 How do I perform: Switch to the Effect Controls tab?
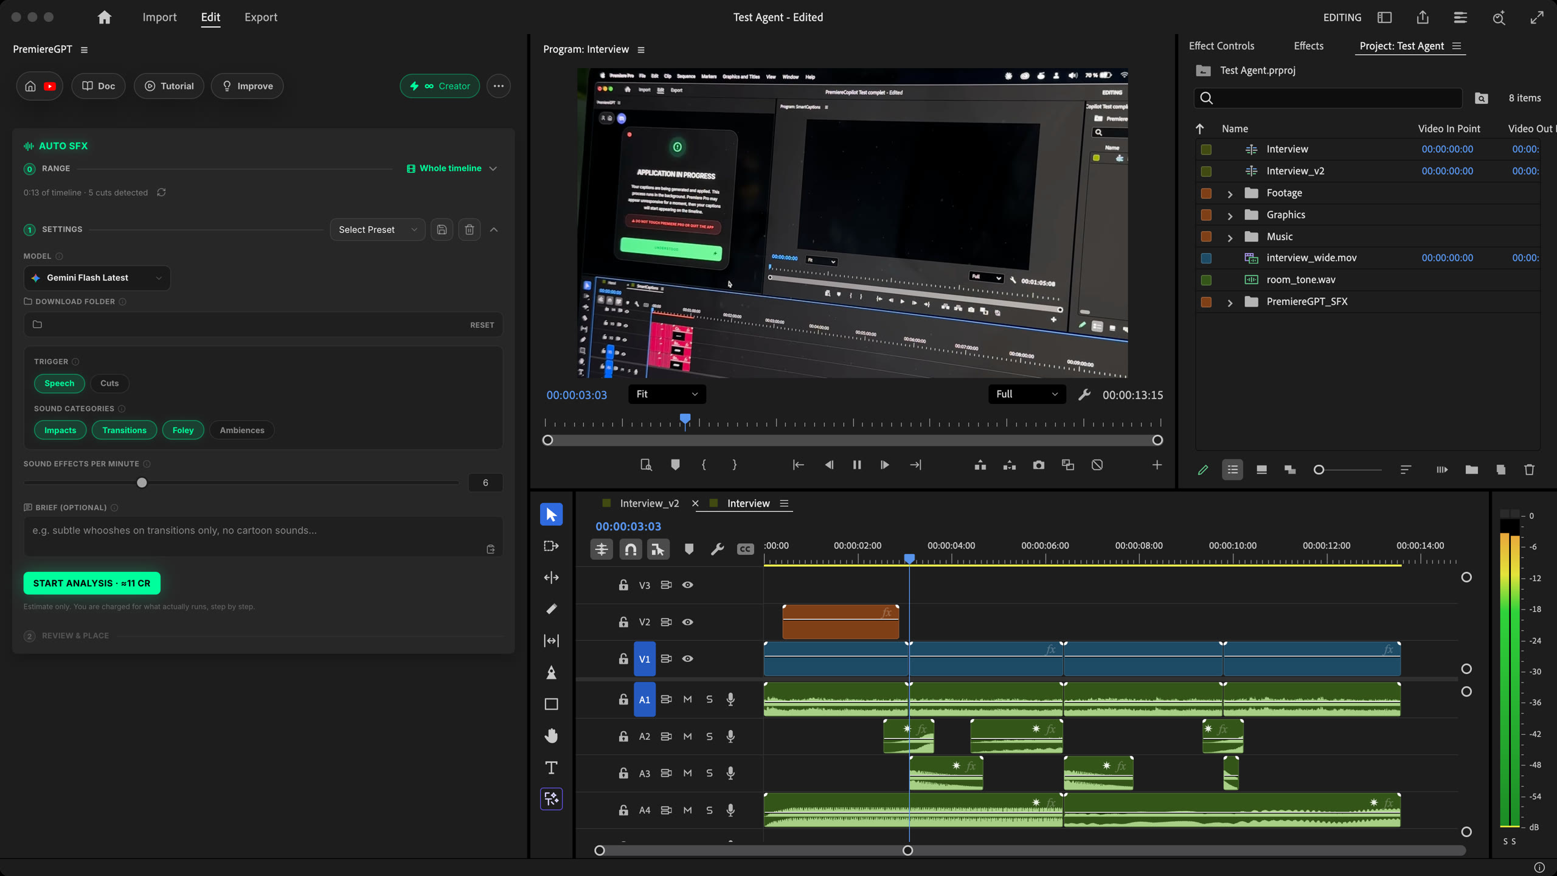1221,46
